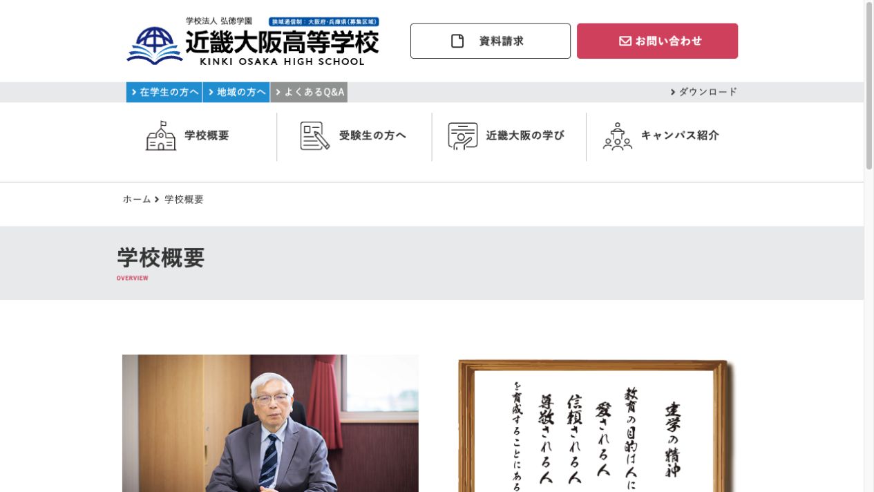
Task: Click the Kinki Osaka High School globe logo
Action: 154,46
